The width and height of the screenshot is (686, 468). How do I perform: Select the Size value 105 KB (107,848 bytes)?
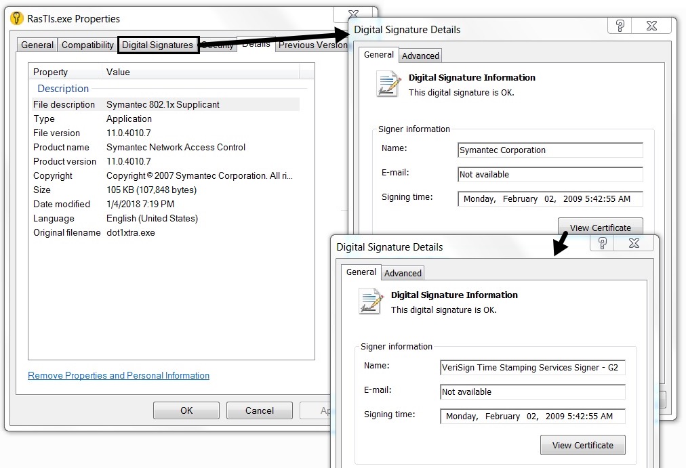click(151, 190)
